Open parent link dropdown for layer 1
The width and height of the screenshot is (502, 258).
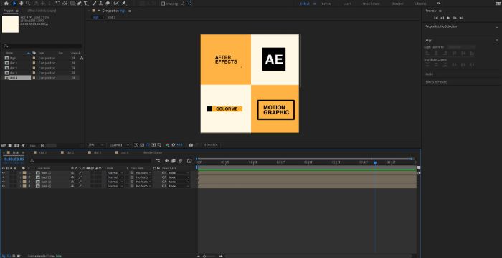[179, 172]
